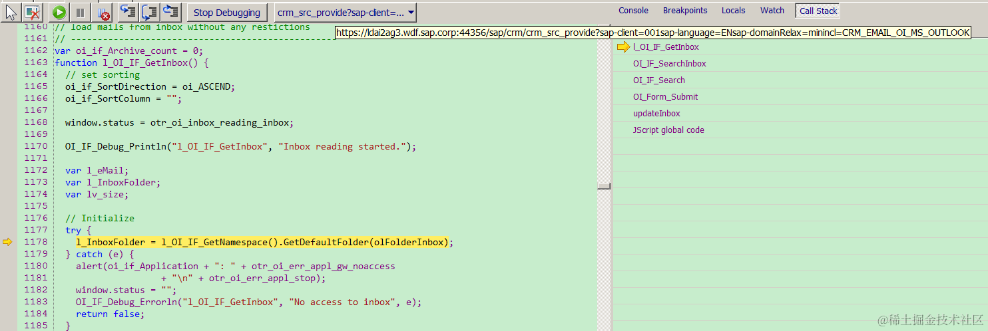This screenshot has height=331, width=988.
Task: Click the 'oi_if_SortDirection = oi_ASCEND;' line
Action: [150, 86]
